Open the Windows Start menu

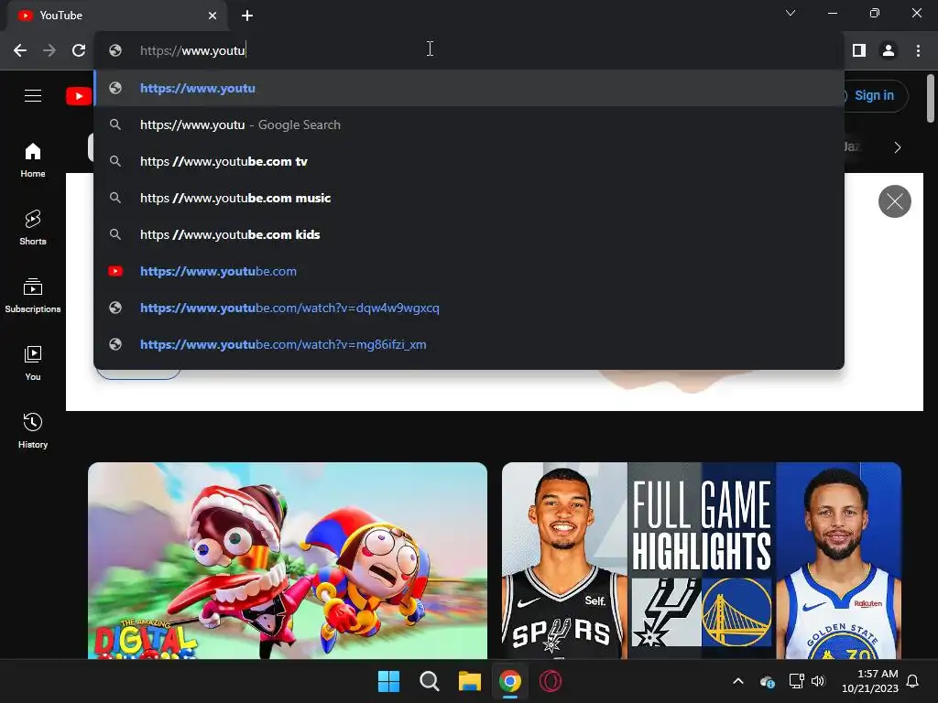pyautogui.click(x=388, y=681)
